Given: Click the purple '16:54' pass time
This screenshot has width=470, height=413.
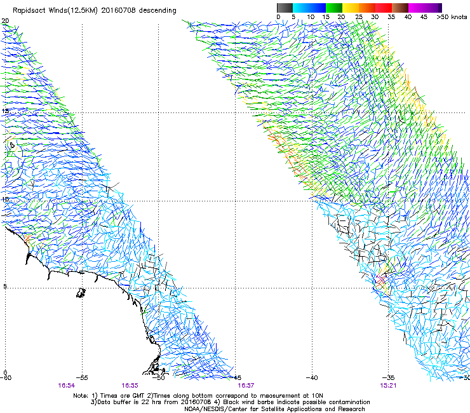Looking at the screenshot, I should pyautogui.click(x=67, y=386).
